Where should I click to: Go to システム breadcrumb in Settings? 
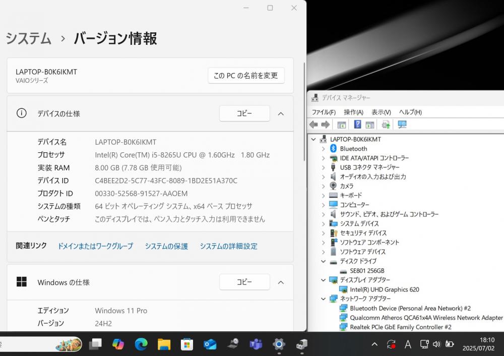[x=29, y=38]
